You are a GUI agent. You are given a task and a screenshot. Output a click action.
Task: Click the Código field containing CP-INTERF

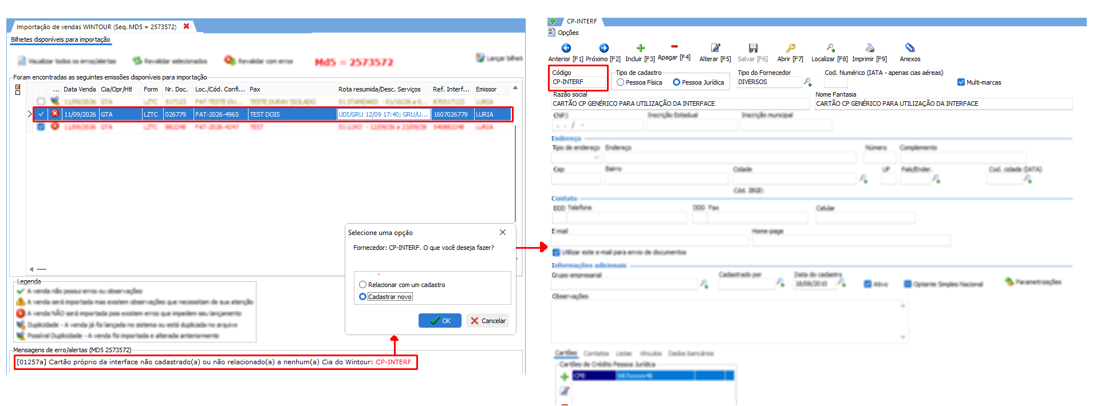(578, 82)
